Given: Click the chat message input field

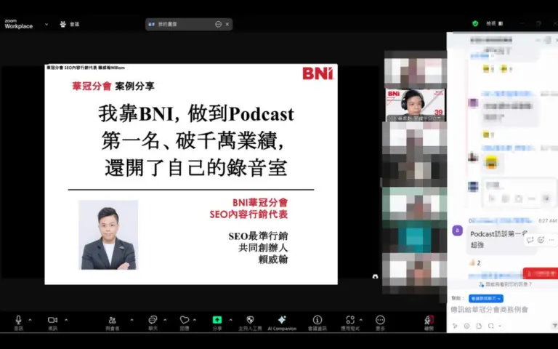Looking at the screenshot, I should point(501,310).
